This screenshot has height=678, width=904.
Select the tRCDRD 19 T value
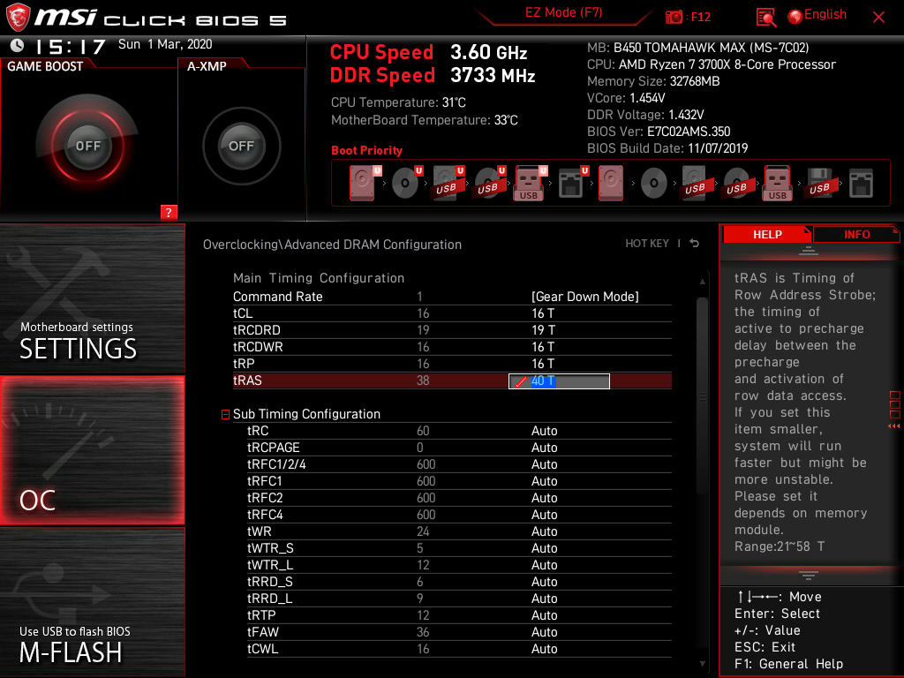(x=543, y=330)
